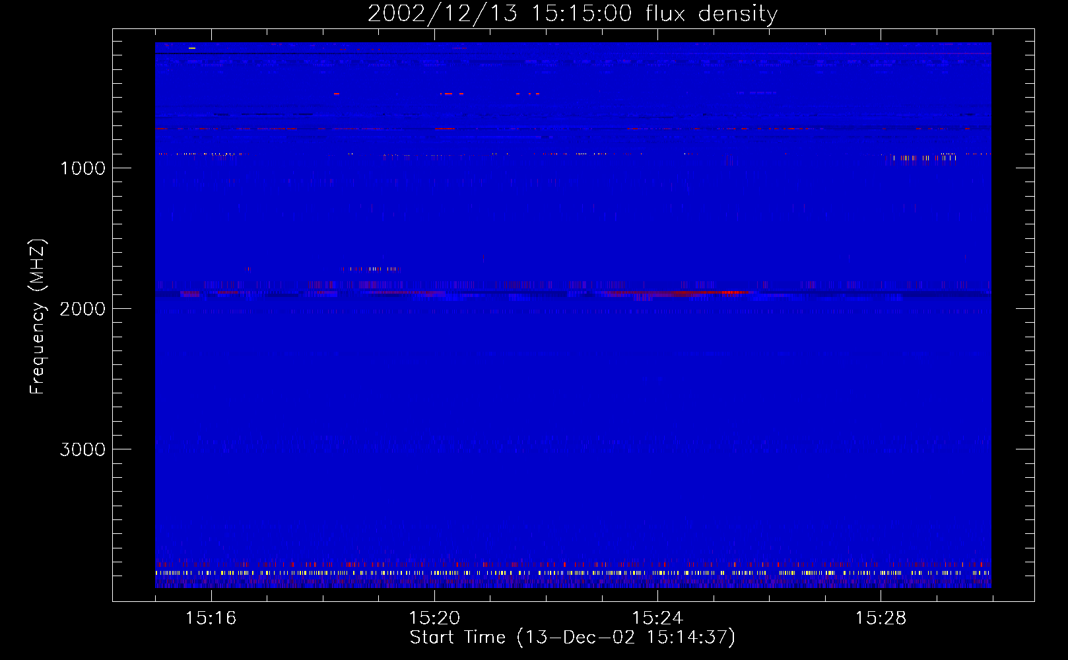Click the frequency tick label '3000'
The image size is (1068, 660).
click(x=83, y=449)
